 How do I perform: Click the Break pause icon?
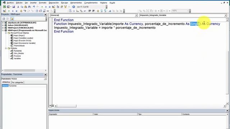pyautogui.click(x=46, y=7)
